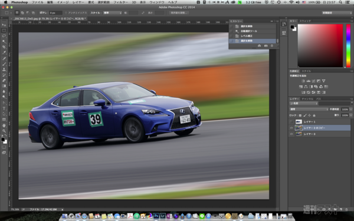Select the Lasso tool
This screenshot has height=221, width=354.
4,36
